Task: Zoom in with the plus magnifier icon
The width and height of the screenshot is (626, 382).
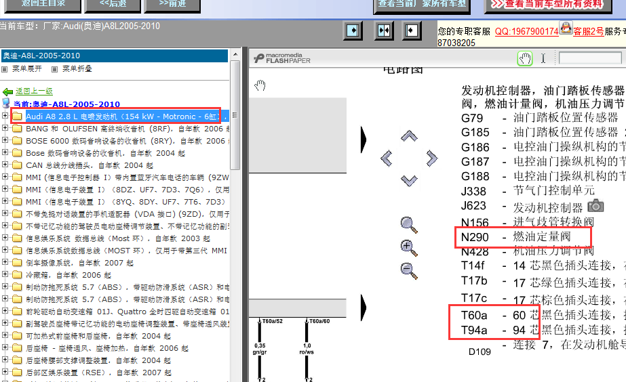Action: [409, 248]
